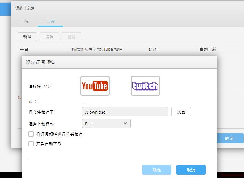The width and height of the screenshot is (244, 178).
Task: Switch to the 订阅 tab
Action: [x=50, y=21]
